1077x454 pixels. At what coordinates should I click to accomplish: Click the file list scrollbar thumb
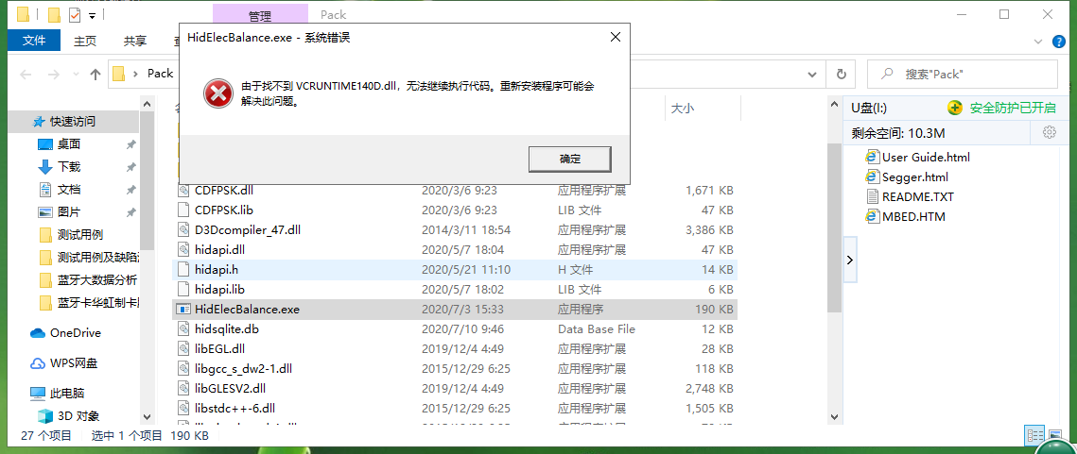tap(834, 227)
